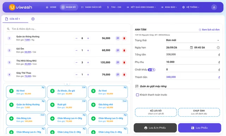This screenshot has width=226, height=136.
Task: Open note icon for Giày Thể Thao
Action: tap(118, 75)
